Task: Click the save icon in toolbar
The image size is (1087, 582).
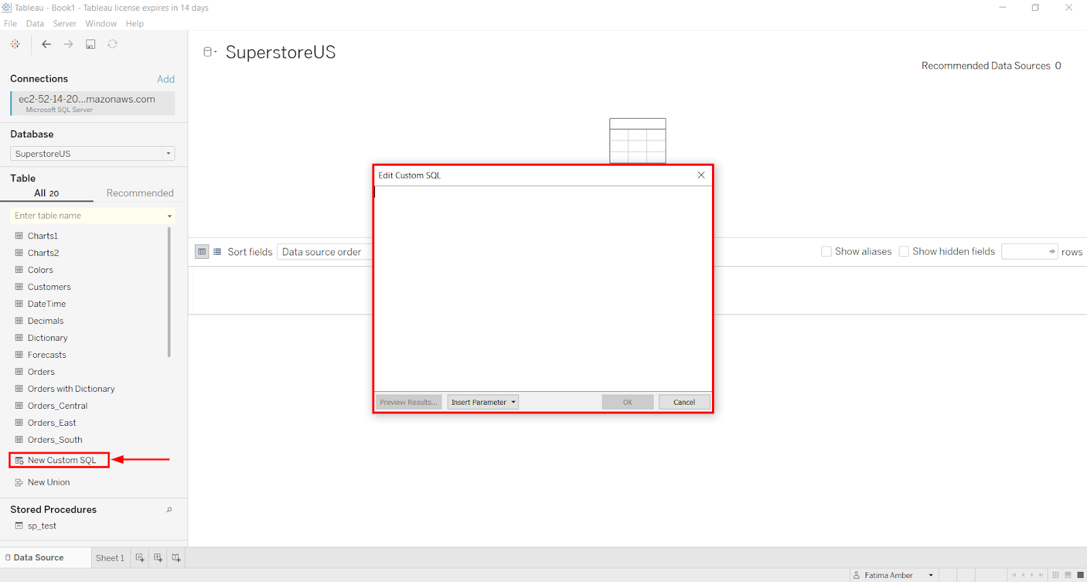Action: click(90, 44)
